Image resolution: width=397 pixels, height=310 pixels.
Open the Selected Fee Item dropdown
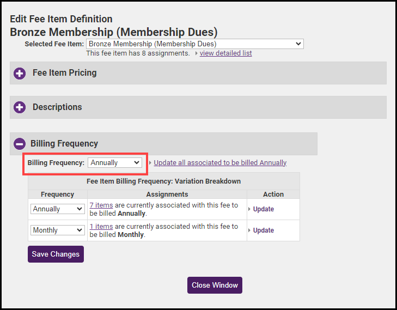tap(194, 44)
